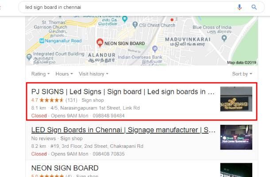Click the Nanganallur Road metro icon
This screenshot has width=270, height=177.
coord(42,41)
